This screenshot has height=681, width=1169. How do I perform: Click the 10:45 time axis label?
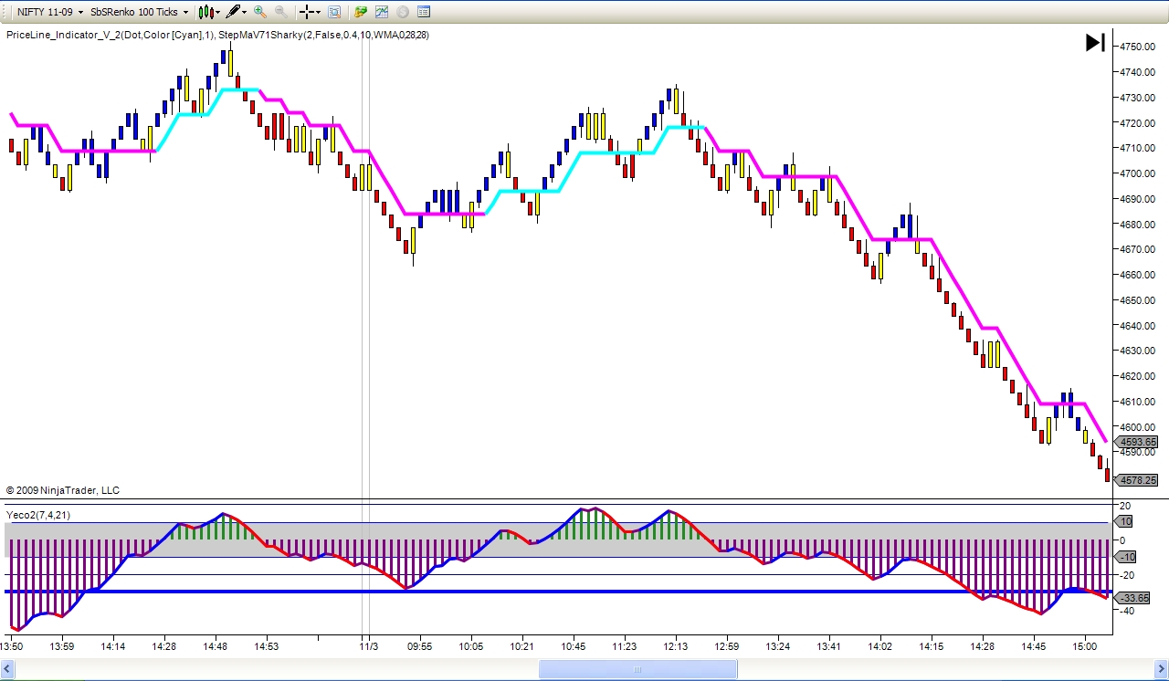click(574, 647)
